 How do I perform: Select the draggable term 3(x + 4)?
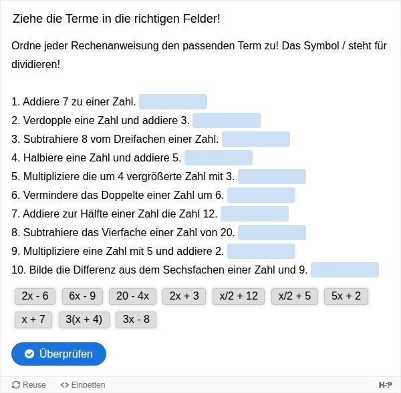pos(84,320)
